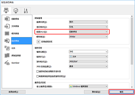Click the 自訂掃描 custom scan icon
135x95 pixels.
(7, 41)
